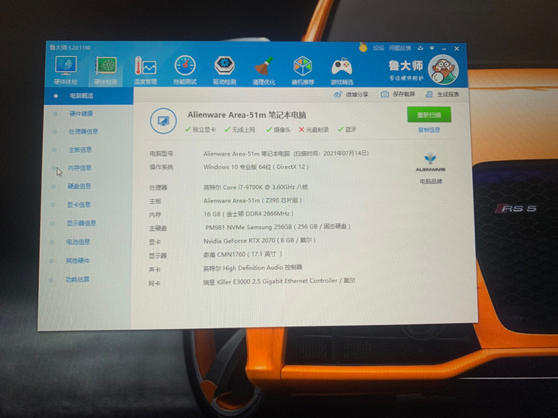Open 装机推荐 cube icon
This screenshot has width=558, height=418.
pos(303,71)
